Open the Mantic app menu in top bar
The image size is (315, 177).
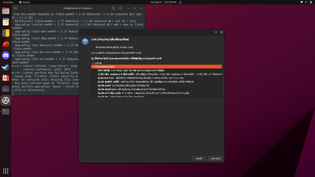click(25, 2)
